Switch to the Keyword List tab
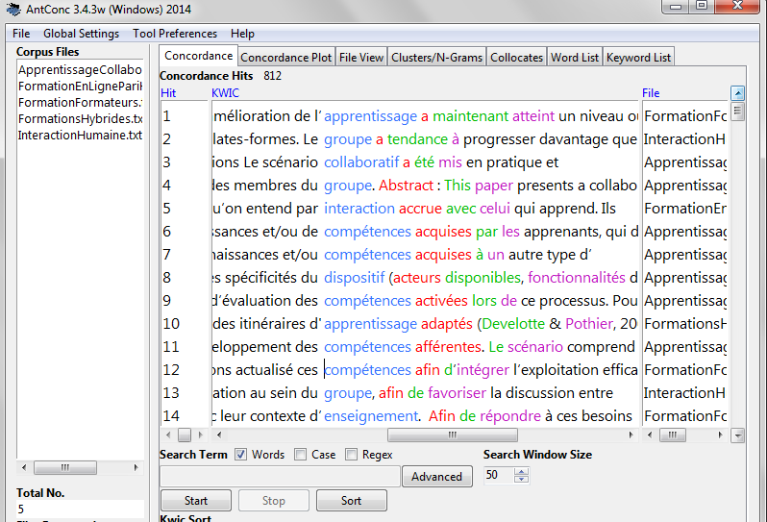Viewport: 767px width, 522px height. click(638, 58)
